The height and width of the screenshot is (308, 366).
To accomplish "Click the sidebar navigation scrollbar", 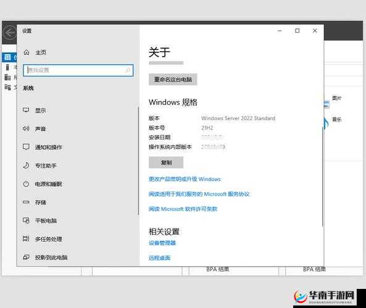I will (x=138, y=161).
